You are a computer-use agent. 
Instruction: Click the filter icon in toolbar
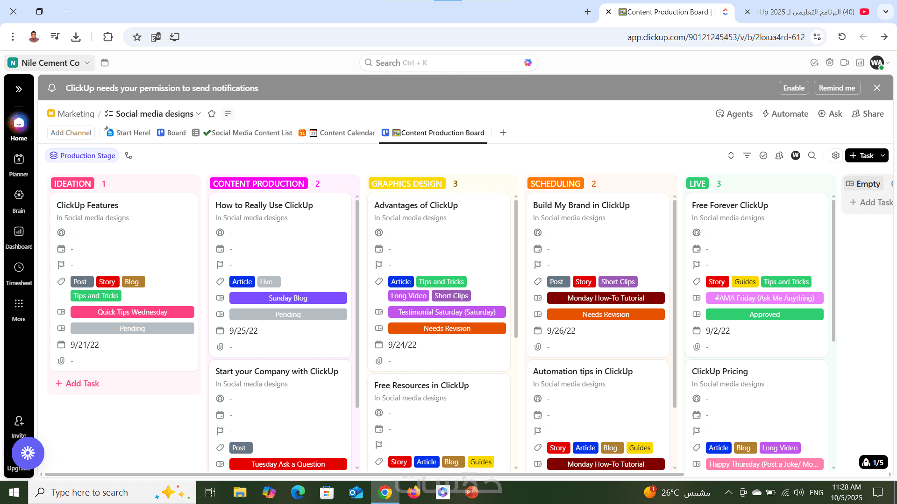(x=747, y=155)
